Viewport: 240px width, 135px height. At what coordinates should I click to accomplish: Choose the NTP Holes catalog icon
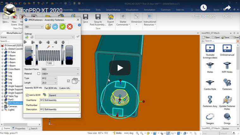click(226, 66)
